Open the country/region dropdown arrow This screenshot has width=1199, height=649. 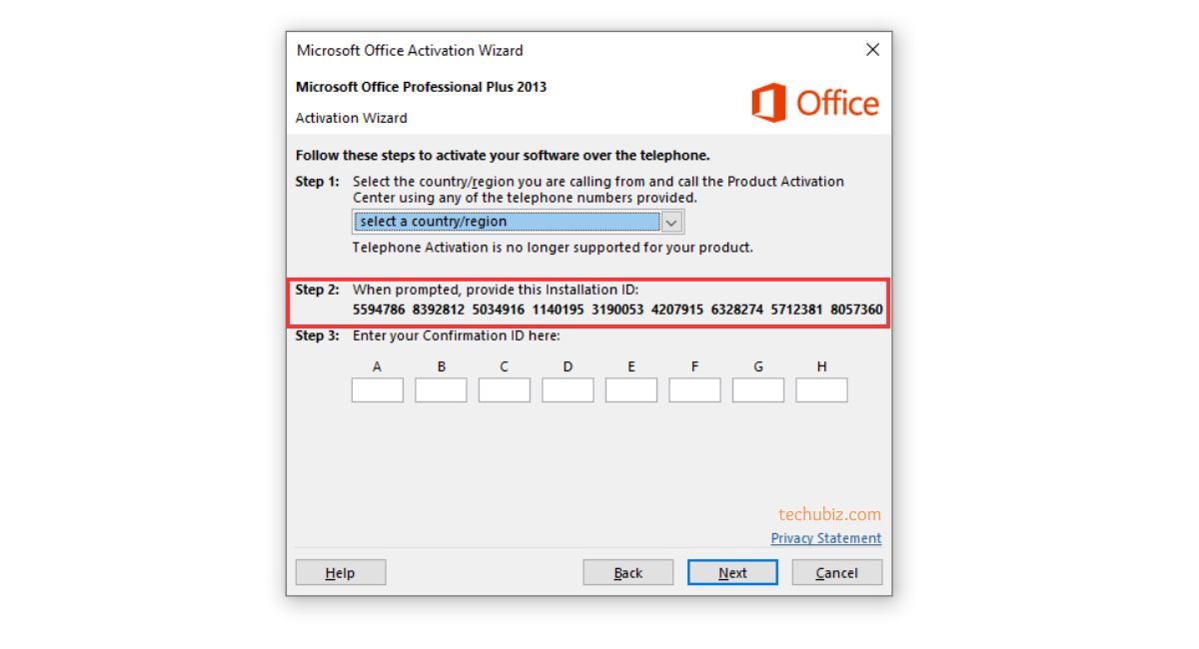pos(672,222)
